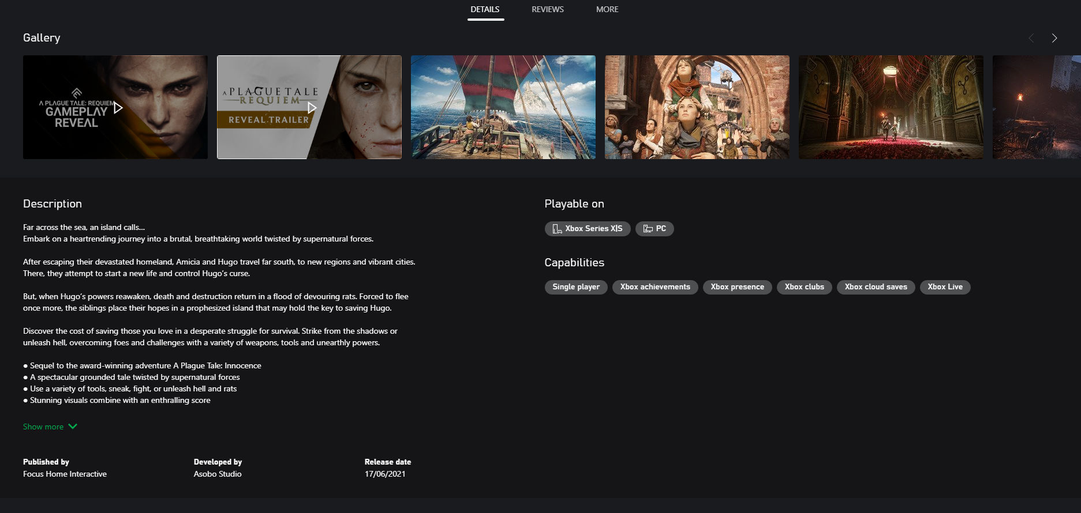The image size is (1081, 513).
Task: Click the PC monitor icon in platform tag
Action: [648, 229]
